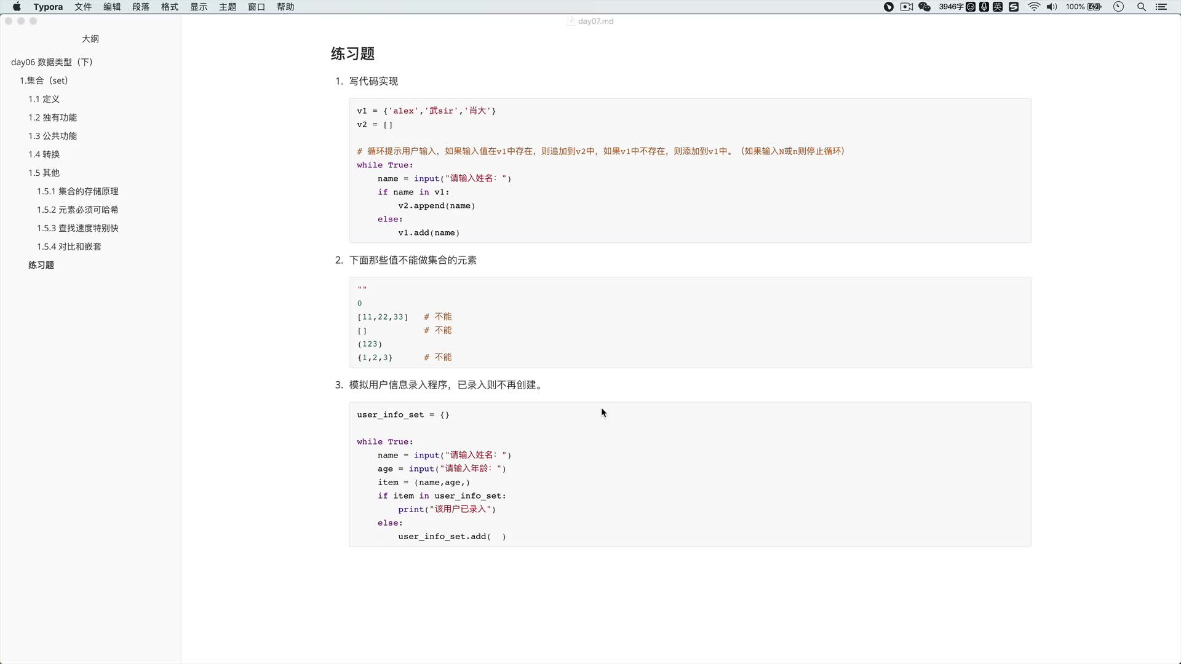Click the print("该用户已录入") line
Viewport: 1181px width, 664px height.
click(x=447, y=509)
